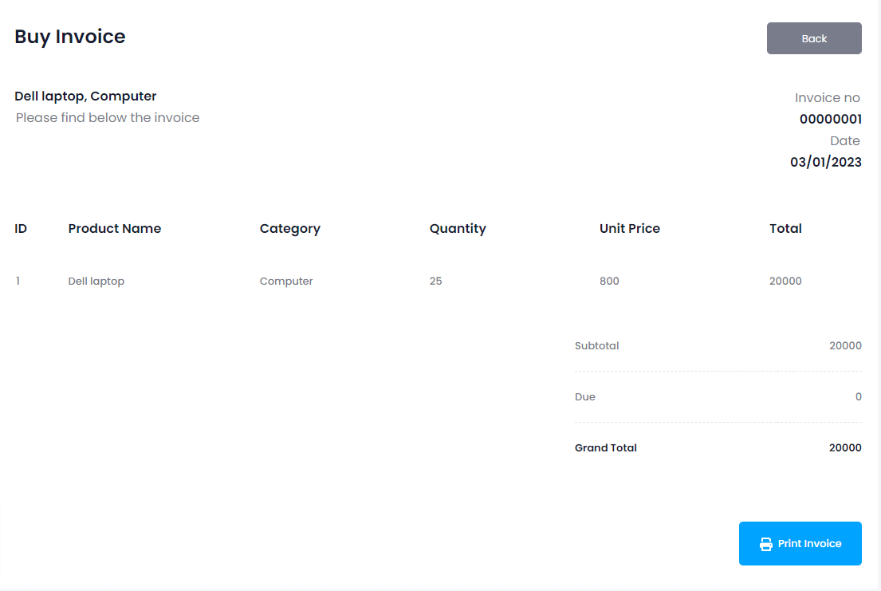
Task: Click 'Please find below the invoice' text
Action: [x=108, y=118]
